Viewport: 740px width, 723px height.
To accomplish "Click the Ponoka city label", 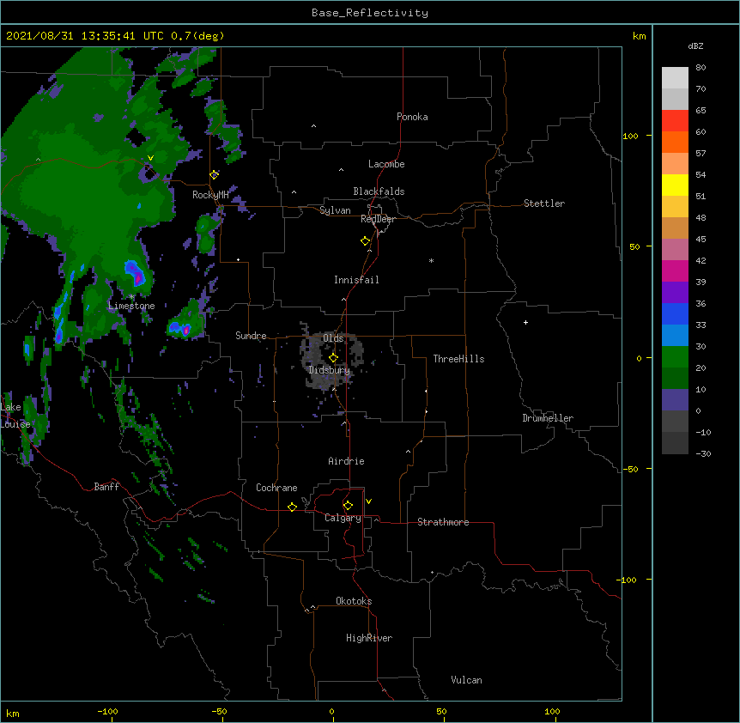I will point(412,117).
